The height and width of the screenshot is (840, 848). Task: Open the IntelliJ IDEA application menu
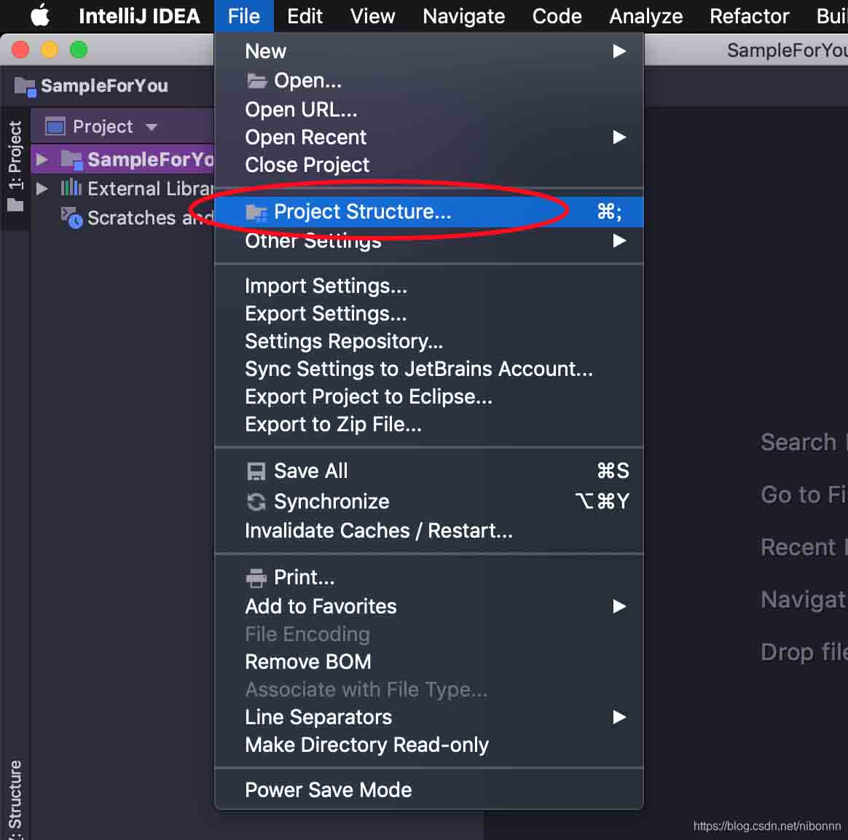[140, 16]
